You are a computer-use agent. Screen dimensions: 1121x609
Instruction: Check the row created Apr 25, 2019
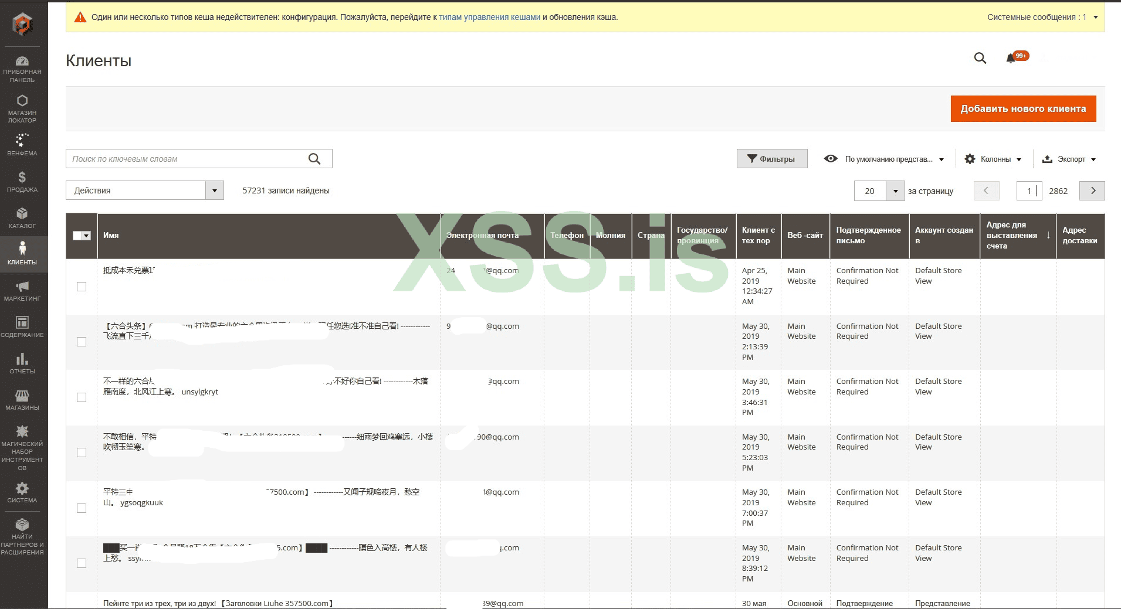pyautogui.click(x=82, y=287)
